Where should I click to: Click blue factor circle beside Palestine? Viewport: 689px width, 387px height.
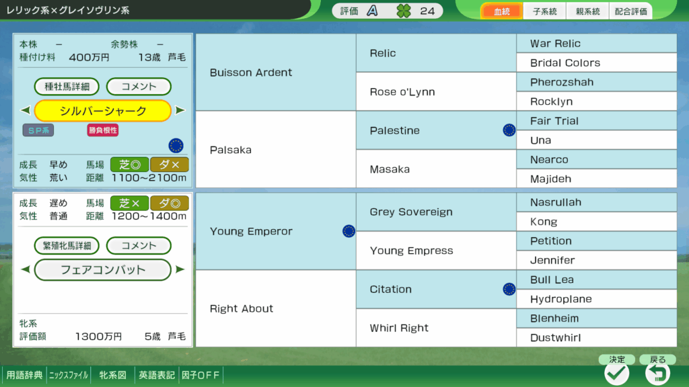pyautogui.click(x=509, y=130)
